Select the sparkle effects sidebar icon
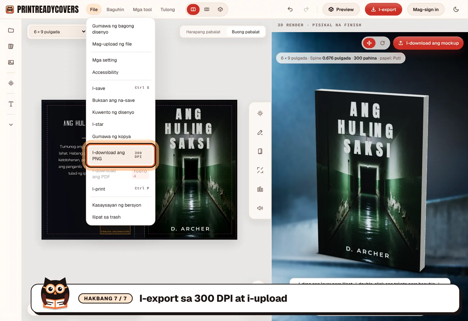Image resolution: width=468 pixels, height=321 pixels. pos(11,83)
